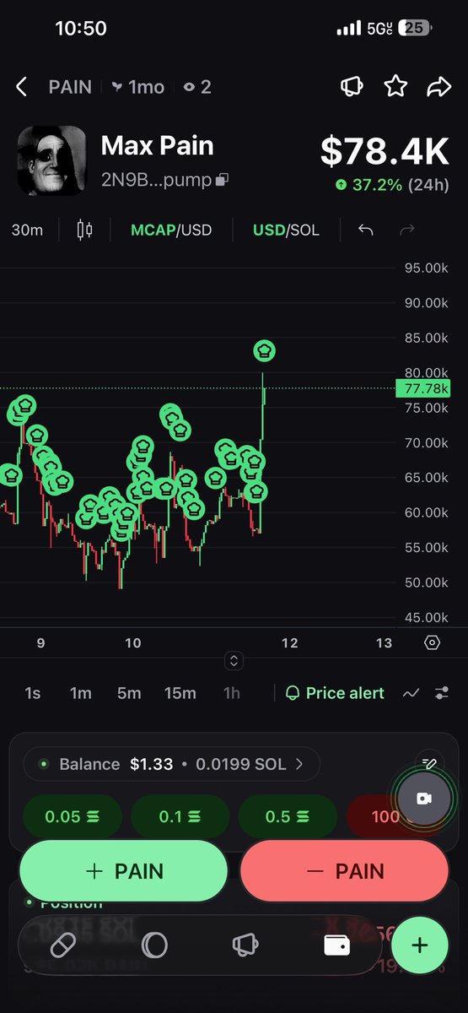Tap the back arrow next to PAIN
Image resolution: width=468 pixels, height=1013 pixels.
point(22,87)
